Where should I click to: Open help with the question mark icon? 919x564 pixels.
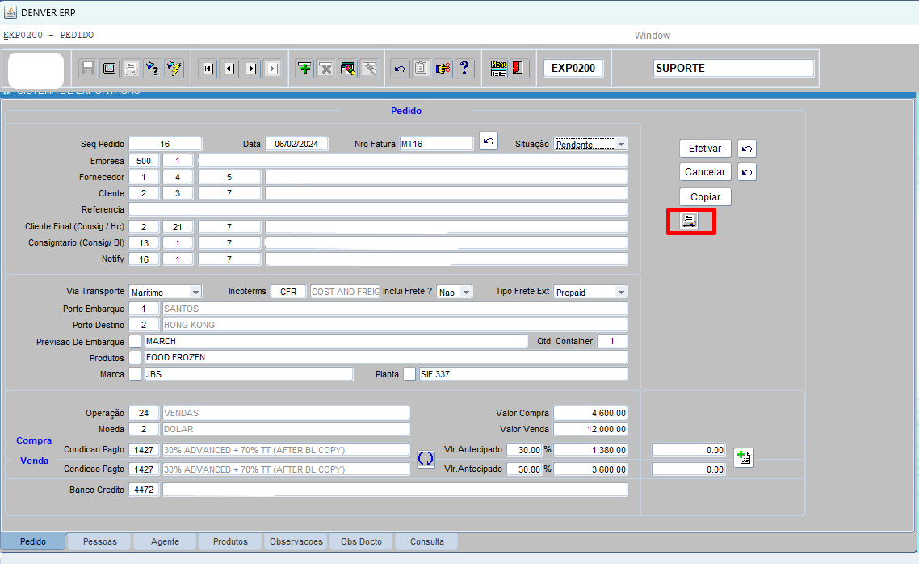[x=465, y=69]
